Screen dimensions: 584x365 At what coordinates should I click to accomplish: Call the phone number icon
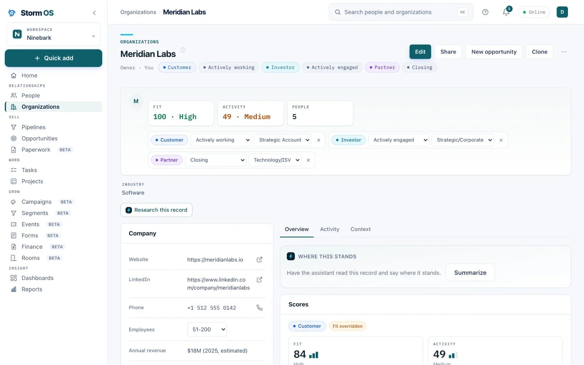260,308
